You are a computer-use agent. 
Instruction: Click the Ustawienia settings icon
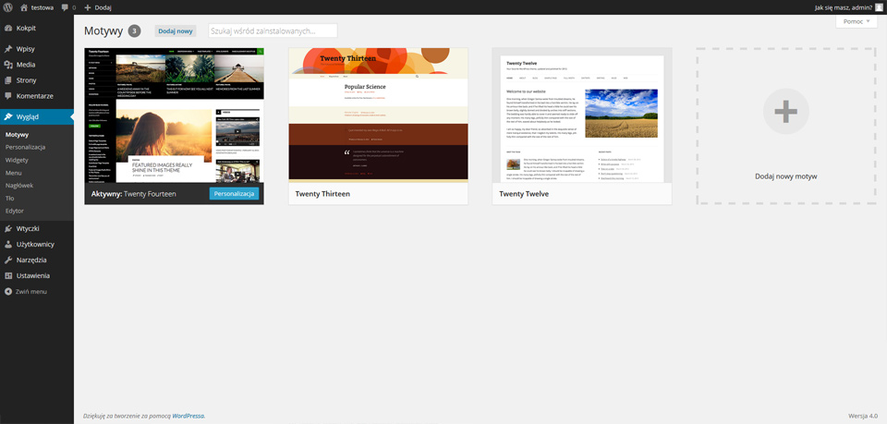[8, 276]
